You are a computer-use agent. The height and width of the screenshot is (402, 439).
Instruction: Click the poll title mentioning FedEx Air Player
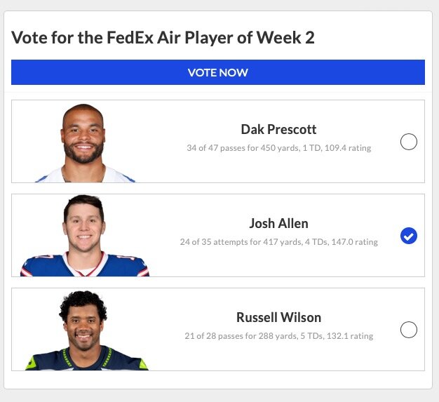click(163, 38)
